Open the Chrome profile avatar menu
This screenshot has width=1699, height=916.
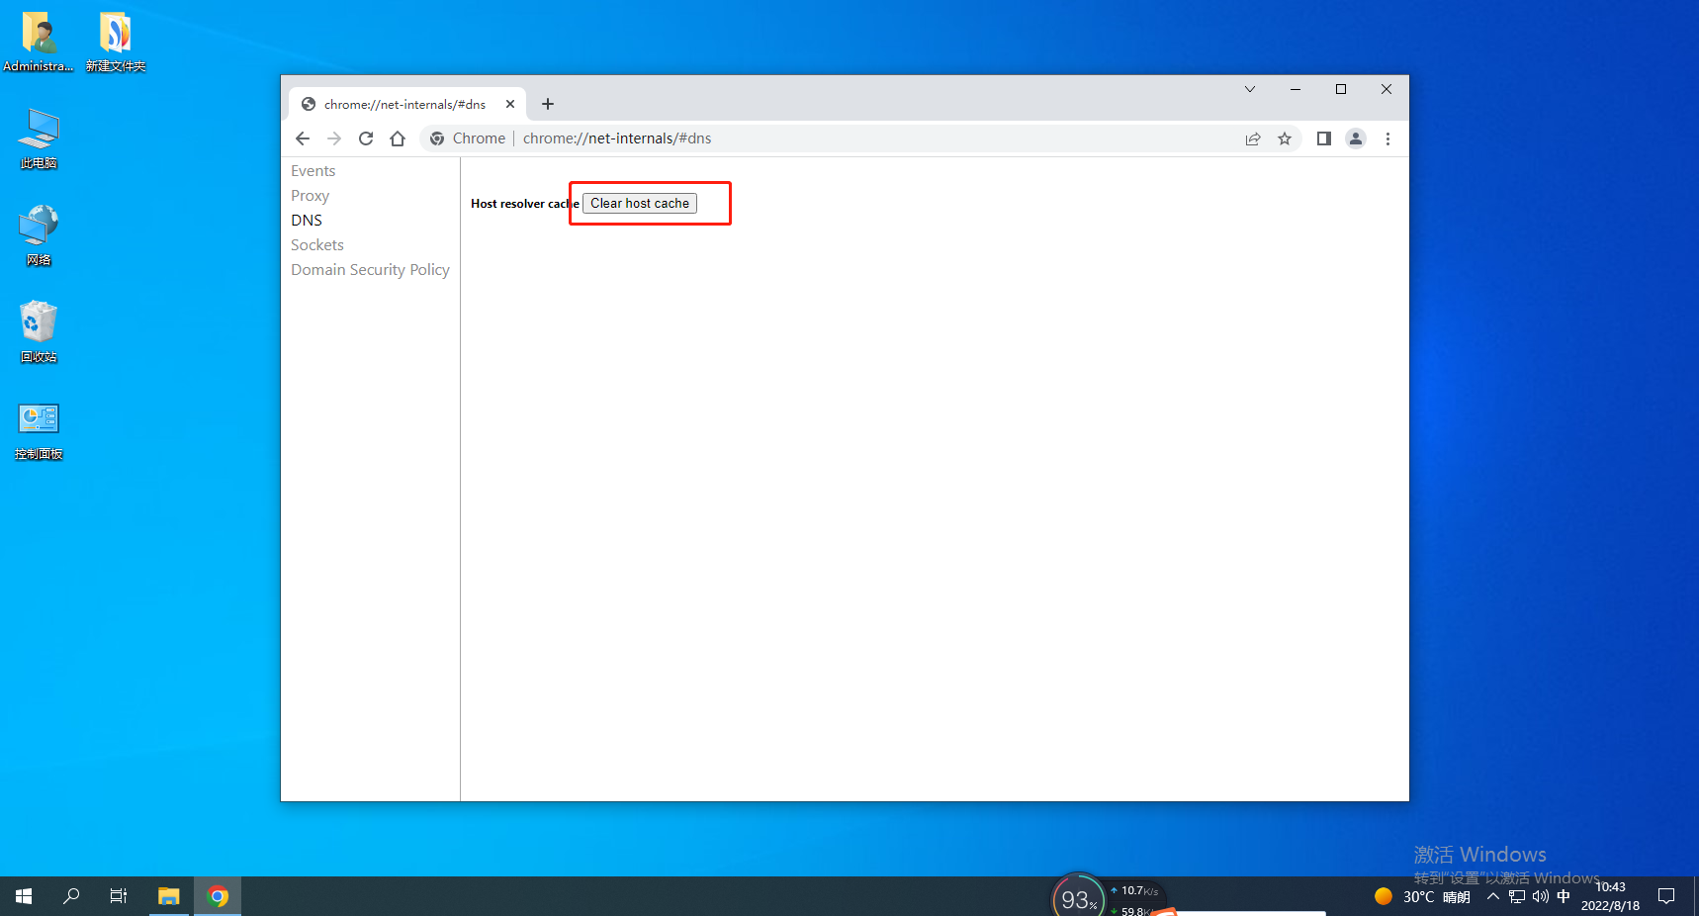1356,138
